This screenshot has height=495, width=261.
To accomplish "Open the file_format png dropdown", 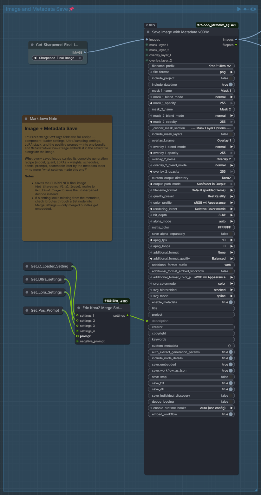I will pos(191,72).
